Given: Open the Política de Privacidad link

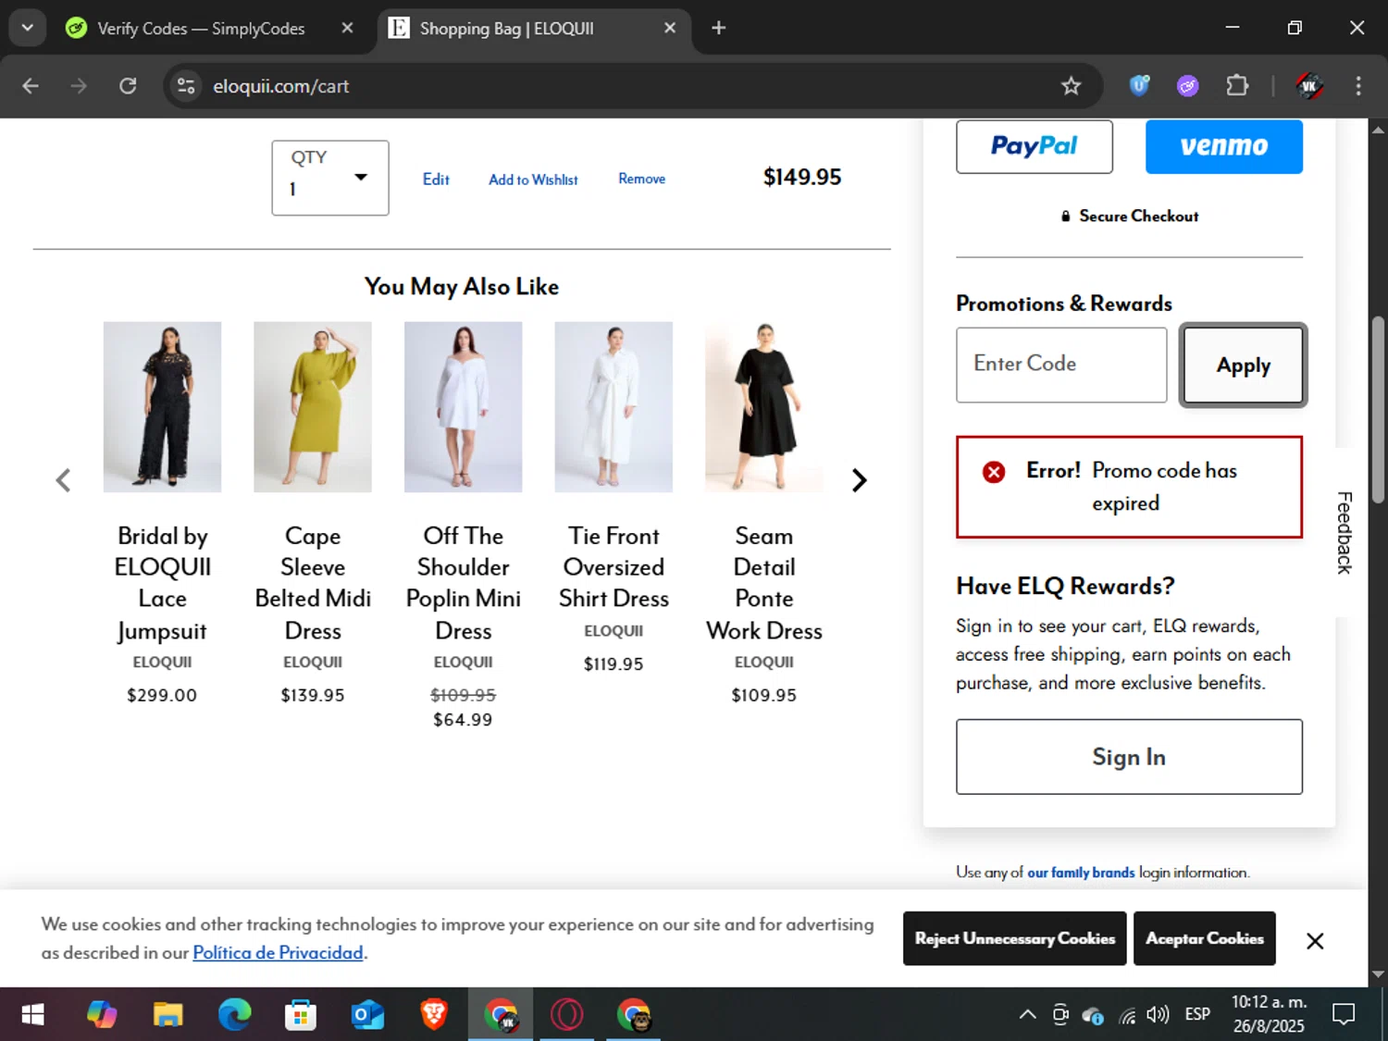Looking at the screenshot, I should [x=278, y=953].
